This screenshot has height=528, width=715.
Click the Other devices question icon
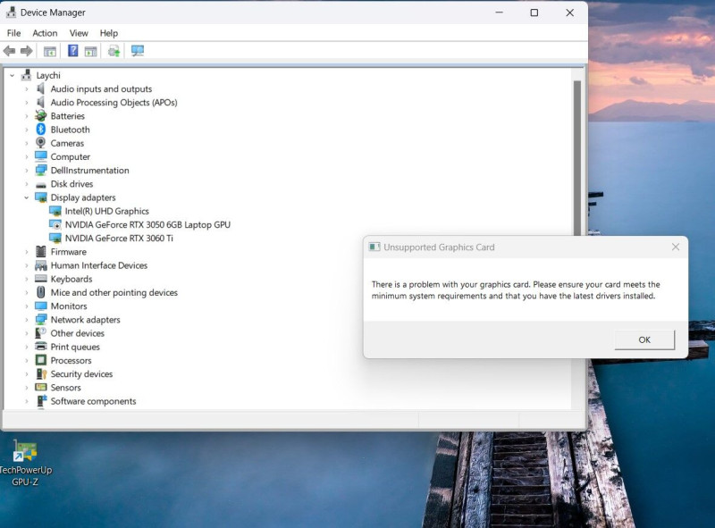(40, 333)
